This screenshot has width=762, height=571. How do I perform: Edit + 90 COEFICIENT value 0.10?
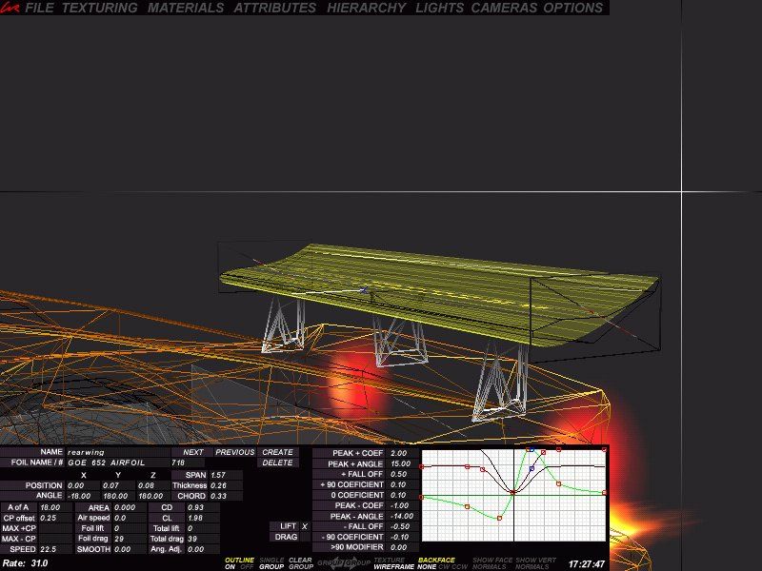[x=403, y=484]
